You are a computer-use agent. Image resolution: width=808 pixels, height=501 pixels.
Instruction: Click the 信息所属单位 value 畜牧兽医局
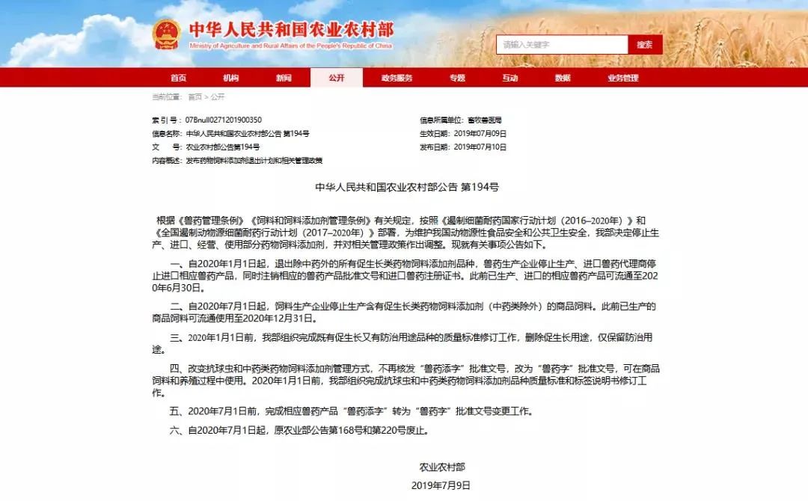484,120
